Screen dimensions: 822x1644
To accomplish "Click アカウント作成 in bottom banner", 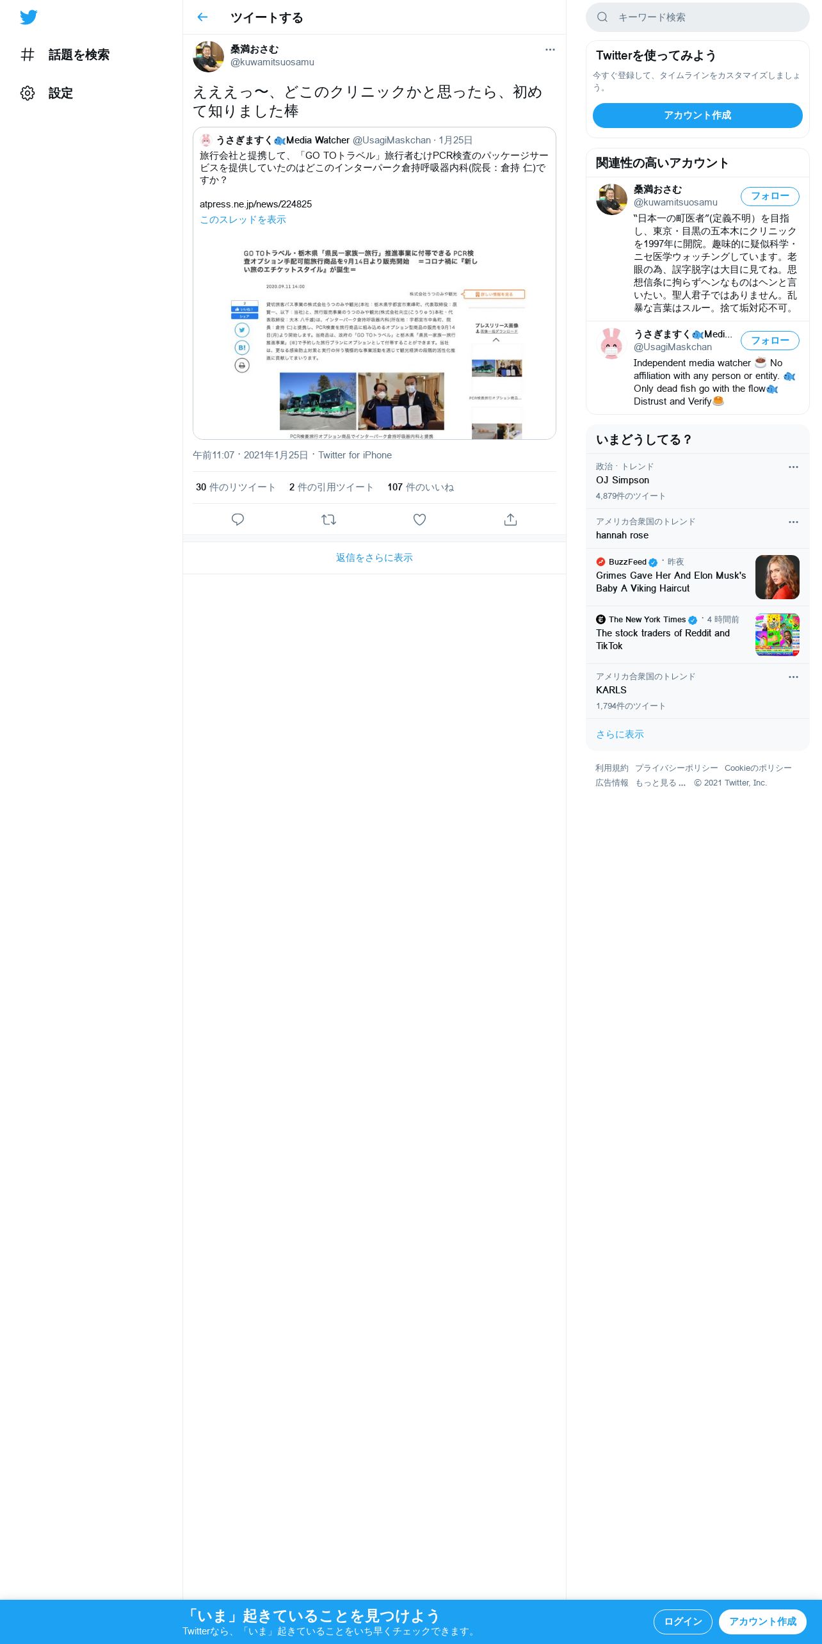I will (762, 1622).
